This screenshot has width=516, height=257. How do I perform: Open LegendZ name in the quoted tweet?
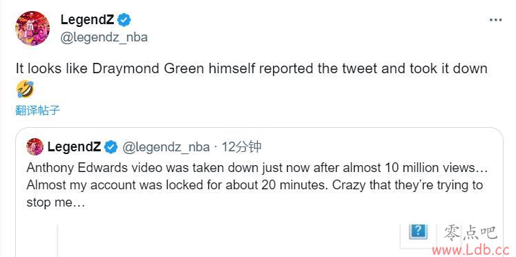click(x=74, y=147)
